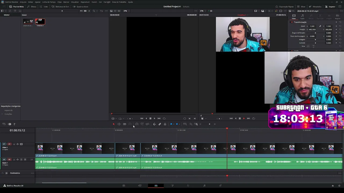Viewport: 344px width, 193px height.
Task: Open the Fairlight page icon
Action: pos(204,185)
